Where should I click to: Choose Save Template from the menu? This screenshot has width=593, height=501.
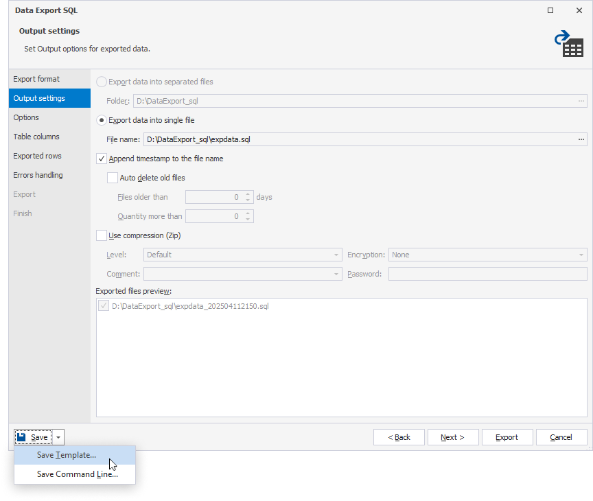pos(67,455)
